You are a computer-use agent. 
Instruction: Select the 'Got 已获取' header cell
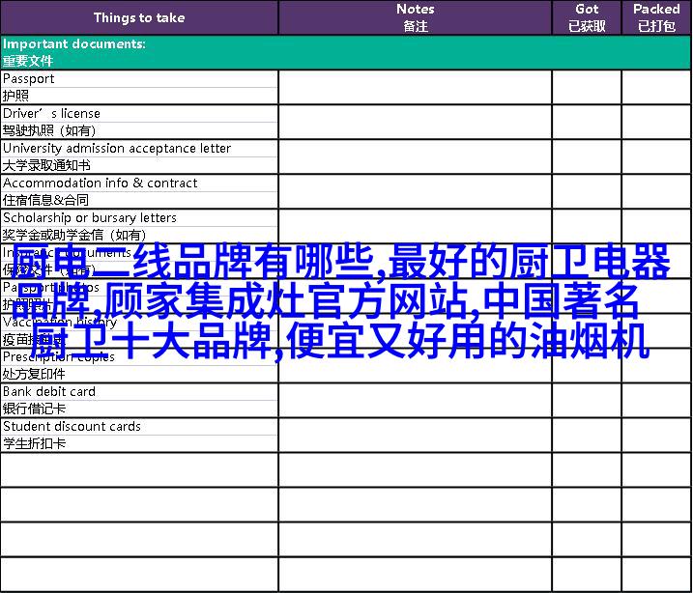[x=587, y=17]
